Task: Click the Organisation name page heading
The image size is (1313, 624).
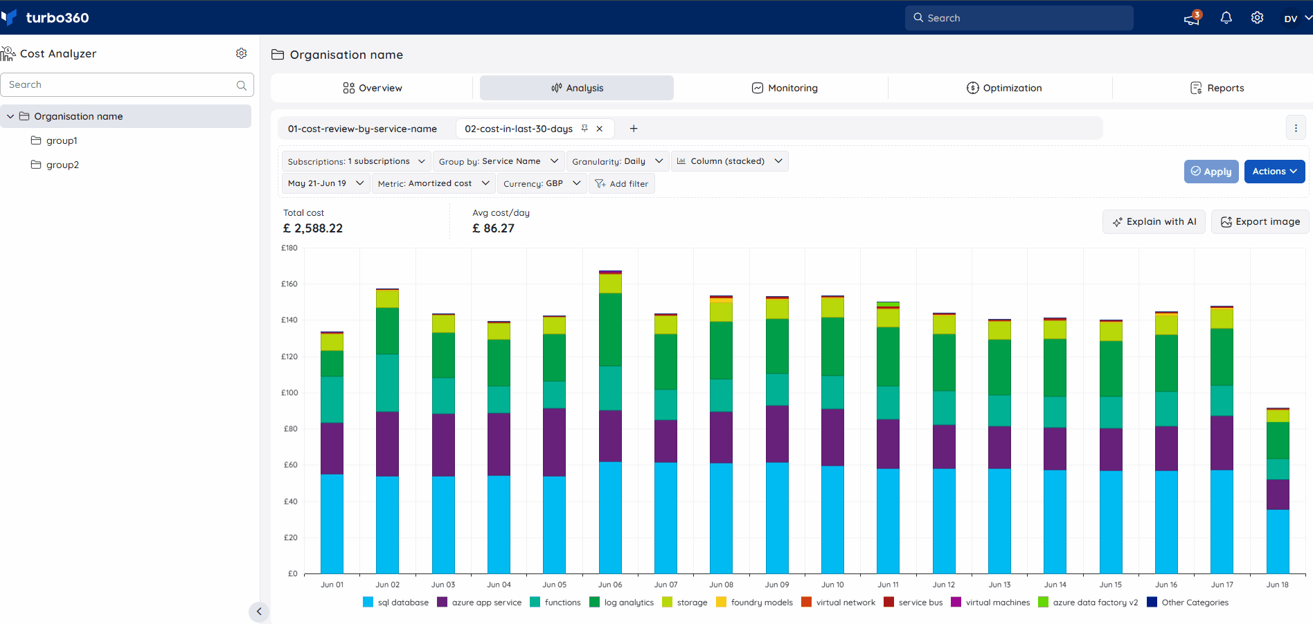Action: click(346, 55)
